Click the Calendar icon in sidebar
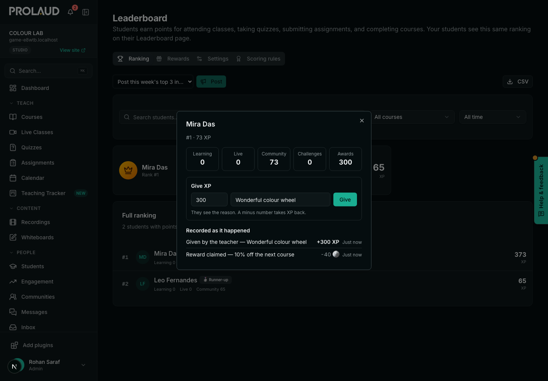This screenshot has width=548, height=381. pyautogui.click(x=13, y=178)
